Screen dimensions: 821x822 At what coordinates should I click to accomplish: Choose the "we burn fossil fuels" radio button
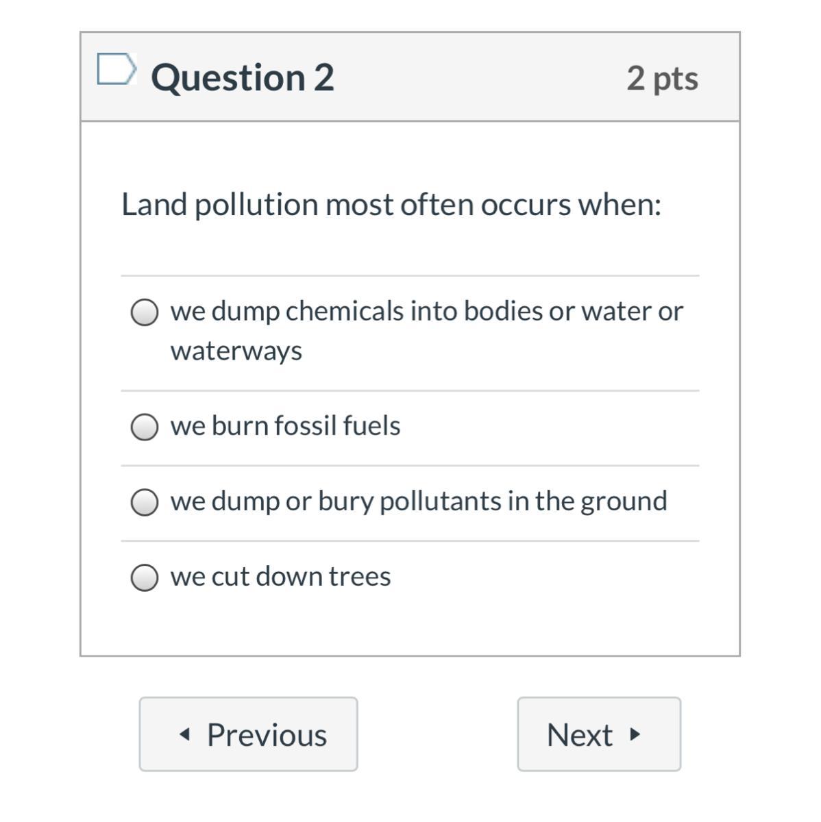pyautogui.click(x=145, y=427)
